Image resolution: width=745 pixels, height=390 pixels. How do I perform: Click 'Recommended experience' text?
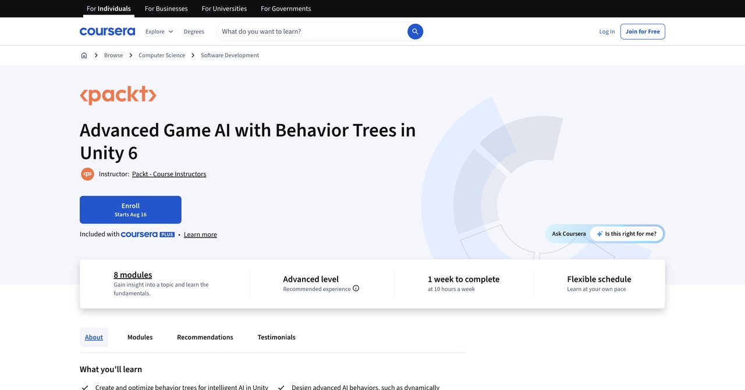pos(317,289)
